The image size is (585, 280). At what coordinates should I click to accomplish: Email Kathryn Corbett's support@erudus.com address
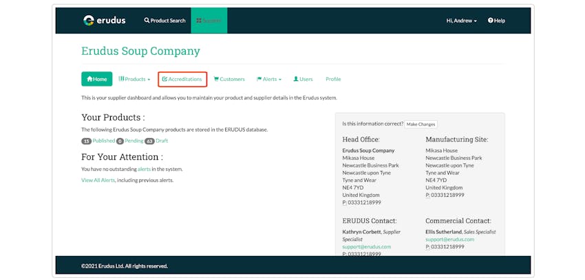click(x=367, y=247)
